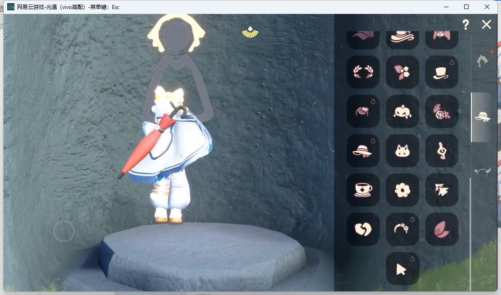Maximize the cloud gaming window
This screenshot has height=295, width=501.
click(466, 7)
